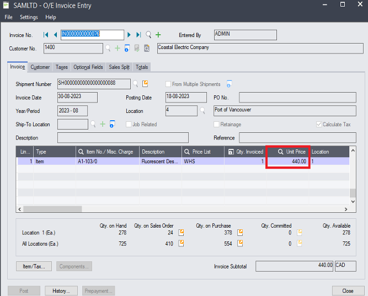
Task: Drill down All Locations Qty. on Purchase
Action: [x=240, y=243]
